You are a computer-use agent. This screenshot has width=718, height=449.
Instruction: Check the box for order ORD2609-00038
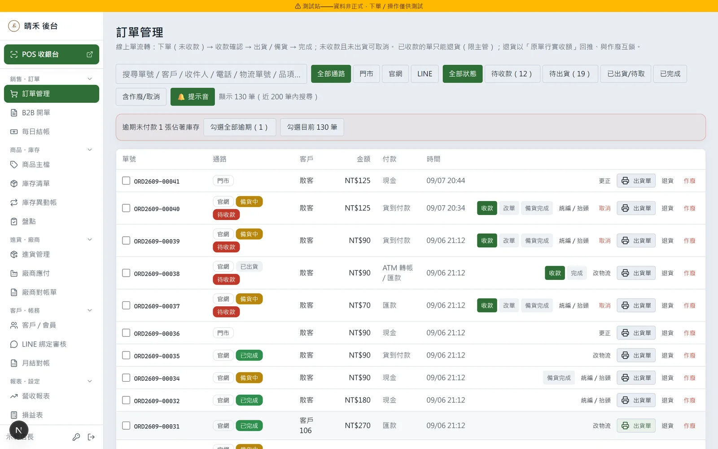point(126,273)
